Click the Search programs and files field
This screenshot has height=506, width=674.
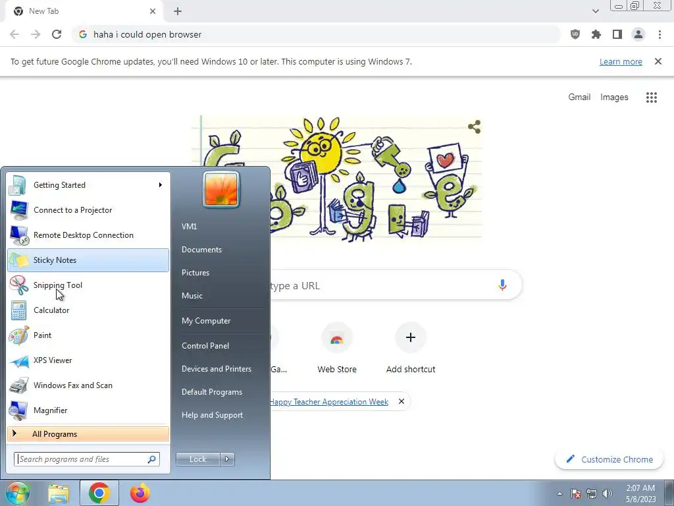coord(87,459)
